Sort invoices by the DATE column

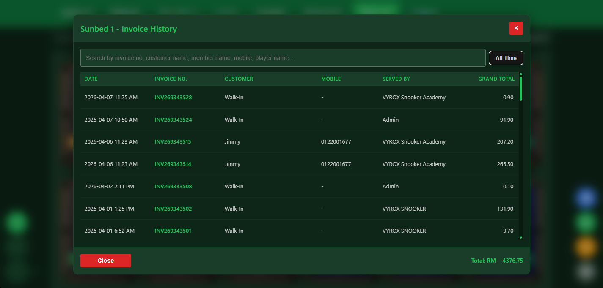(x=91, y=79)
